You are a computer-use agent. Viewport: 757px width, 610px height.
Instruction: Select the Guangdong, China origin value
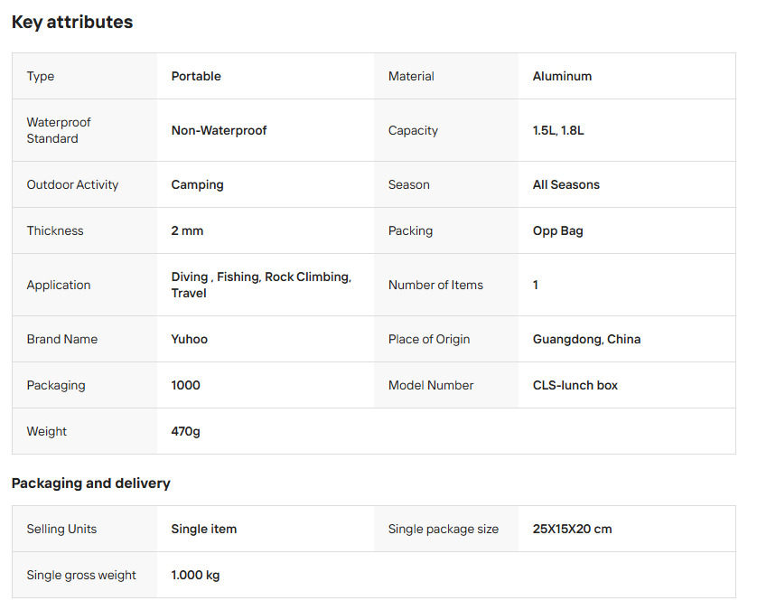pos(586,340)
